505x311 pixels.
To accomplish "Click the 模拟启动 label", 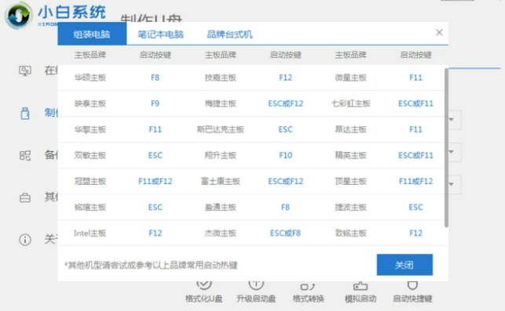I will [360, 298].
